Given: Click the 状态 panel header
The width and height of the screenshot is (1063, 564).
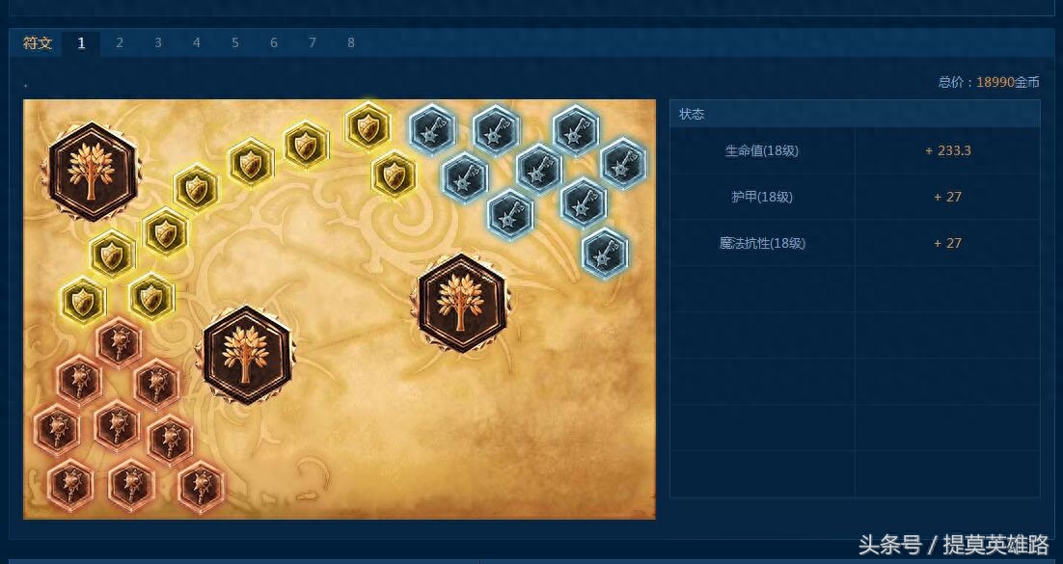Looking at the screenshot, I should point(855,114).
